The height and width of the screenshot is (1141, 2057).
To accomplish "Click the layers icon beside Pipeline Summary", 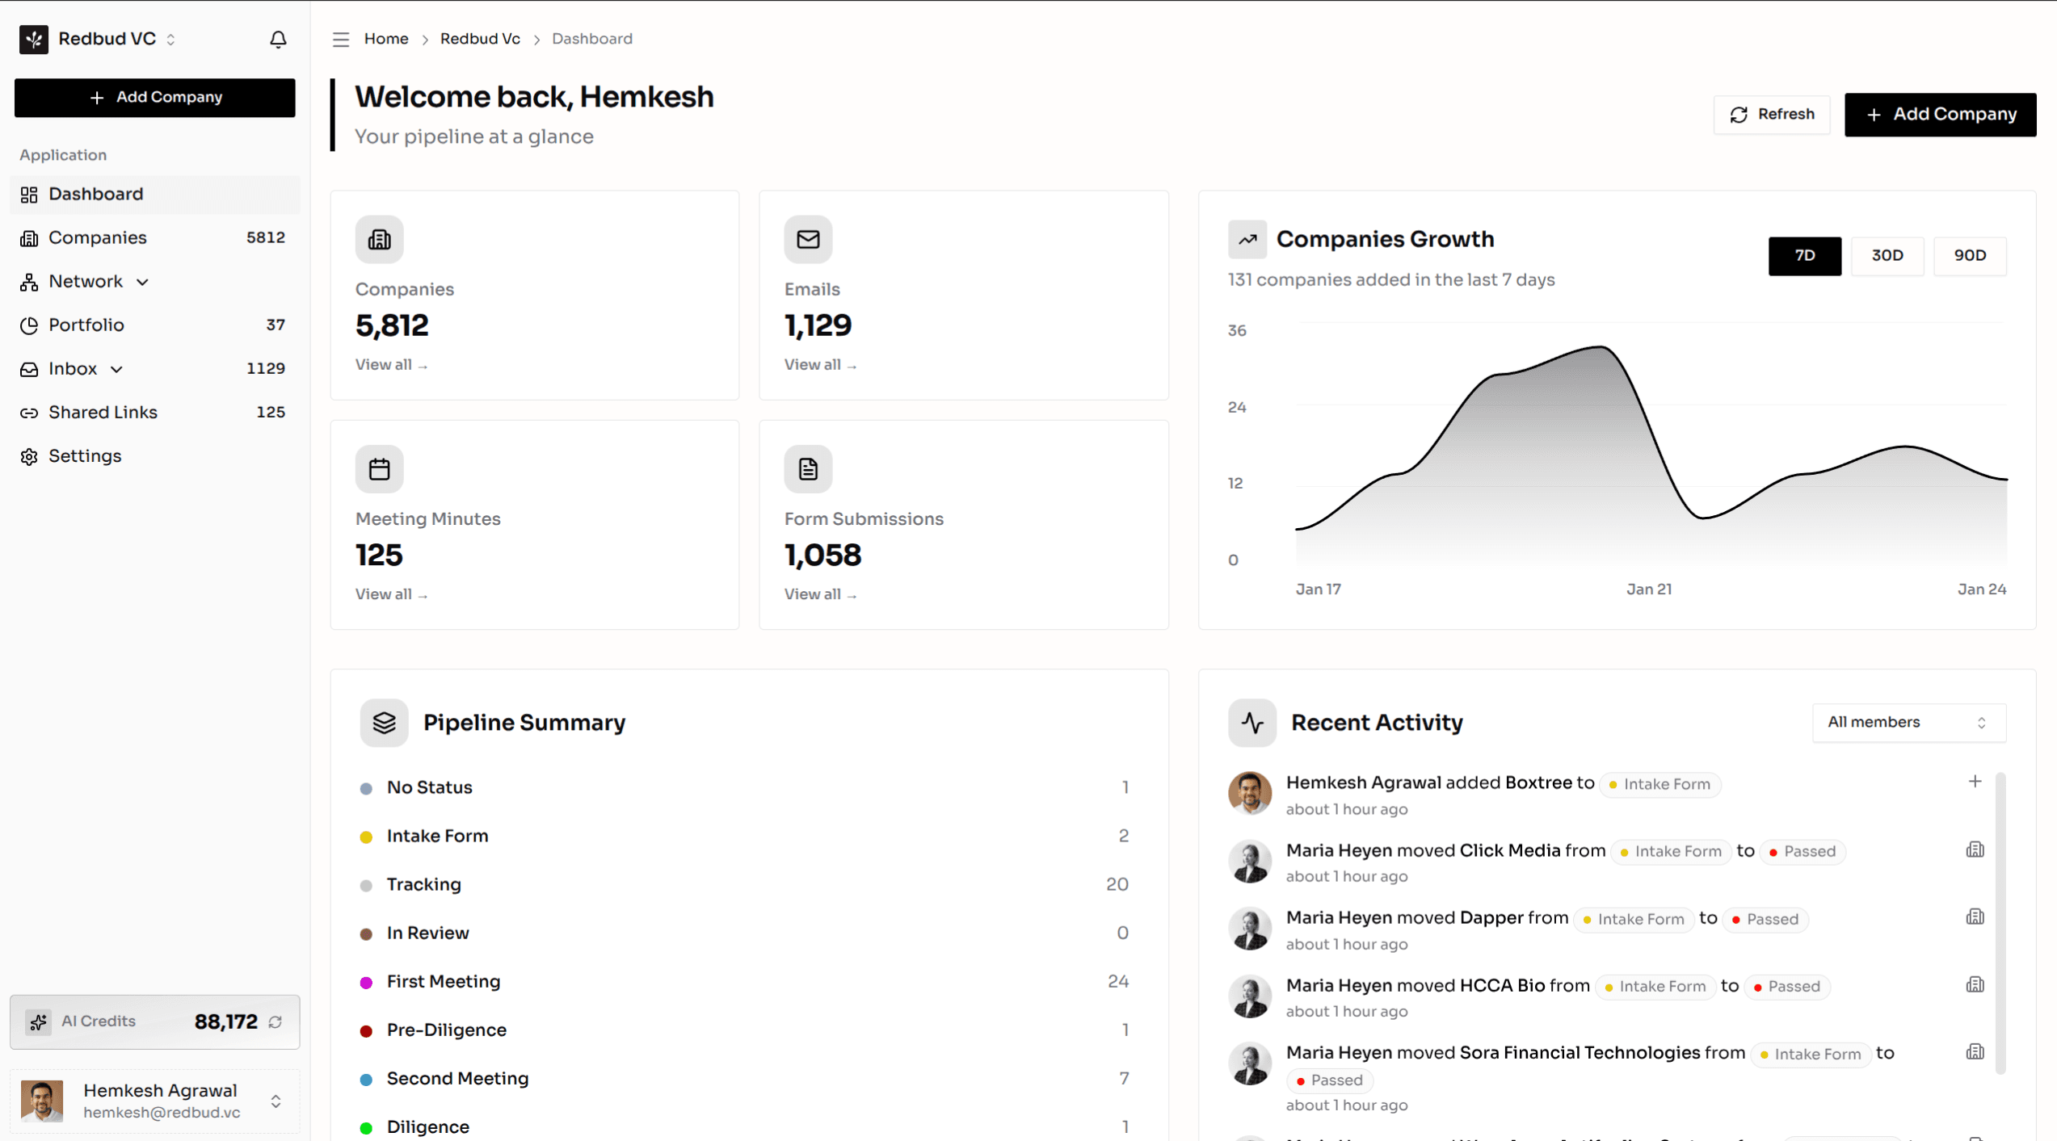I will point(385,722).
